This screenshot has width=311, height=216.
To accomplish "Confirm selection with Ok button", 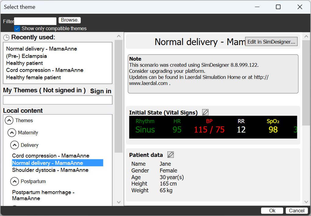I will [x=272, y=211].
